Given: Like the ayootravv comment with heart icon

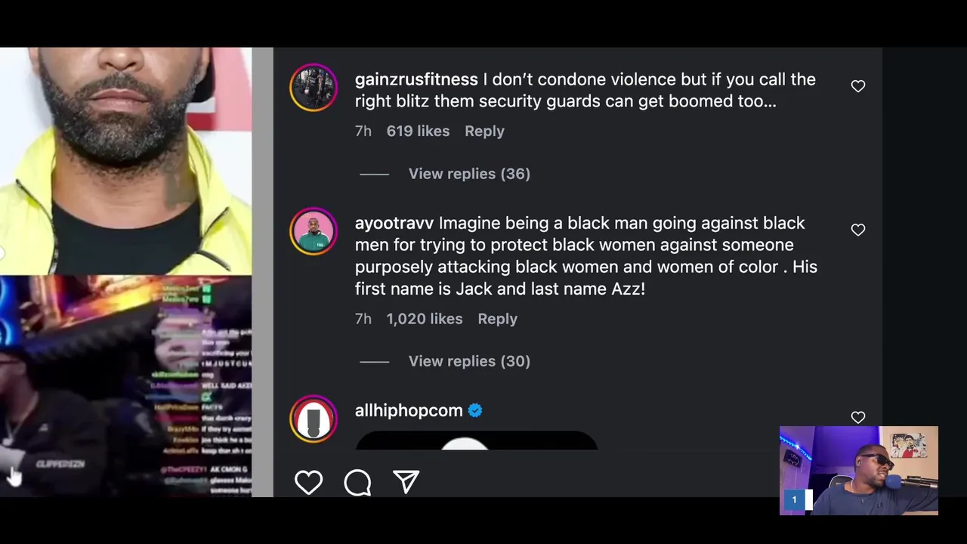Looking at the screenshot, I should tap(857, 230).
